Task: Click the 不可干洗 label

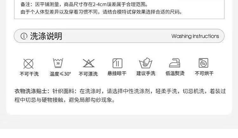Action: (29, 74)
